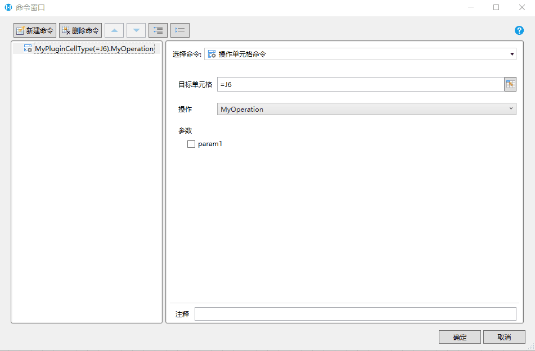Confirm with the 确定 button
Image resolution: width=535 pixels, height=351 pixels.
coord(460,337)
